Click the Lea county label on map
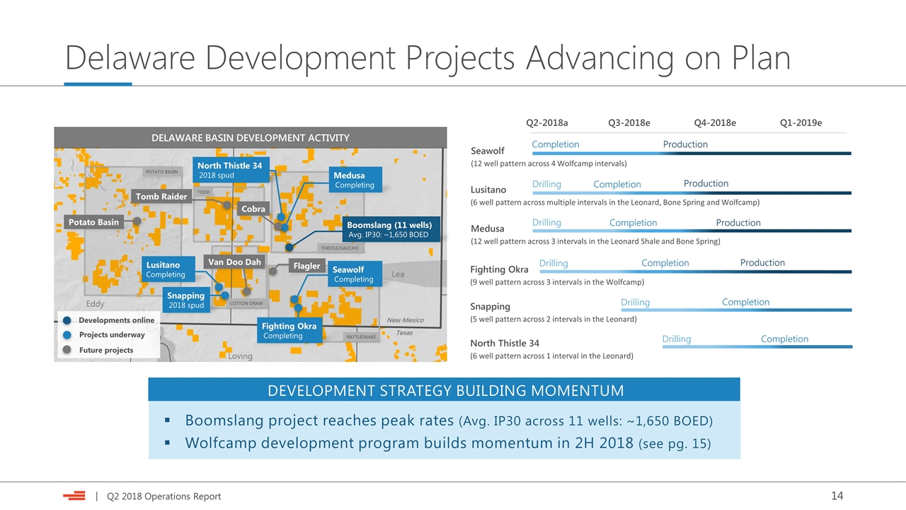Image resolution: width=906 pixels, height=510 pixels. 398,274
